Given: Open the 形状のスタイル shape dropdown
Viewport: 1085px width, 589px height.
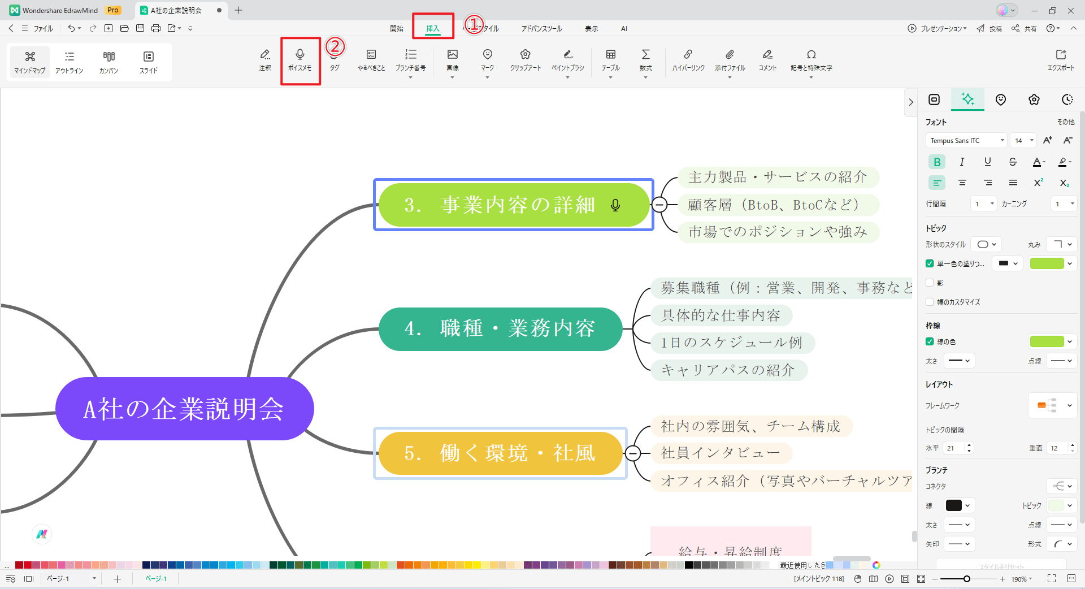Looking at the screenshot, I should [987, 244].
